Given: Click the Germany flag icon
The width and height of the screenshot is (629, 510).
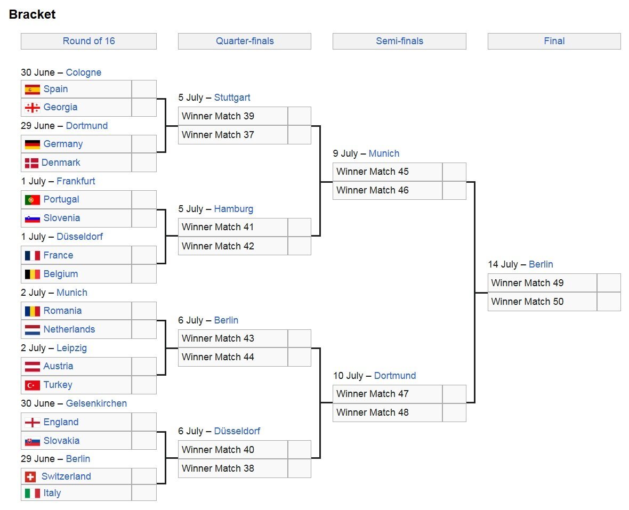Looking at the screenshot, I should point(32,144).
